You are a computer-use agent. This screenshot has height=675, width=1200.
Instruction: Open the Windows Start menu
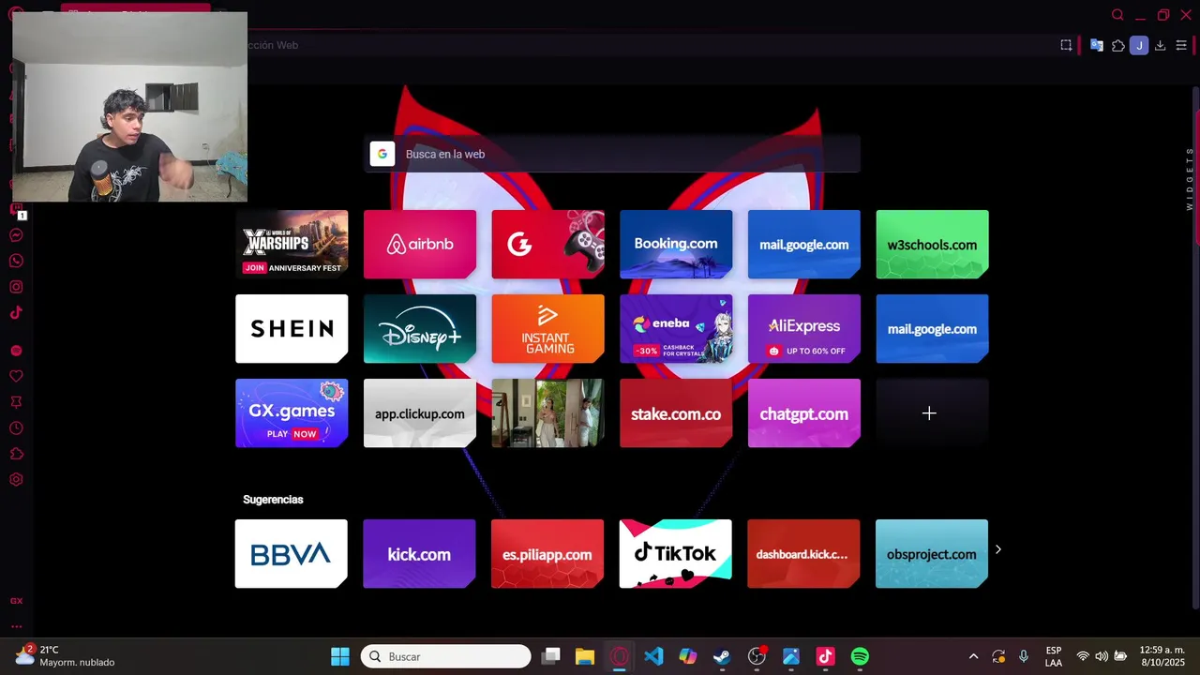point(340,656)
